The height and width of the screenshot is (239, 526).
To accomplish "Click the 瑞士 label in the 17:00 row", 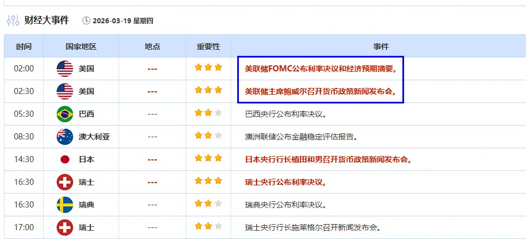I will 86,227.
